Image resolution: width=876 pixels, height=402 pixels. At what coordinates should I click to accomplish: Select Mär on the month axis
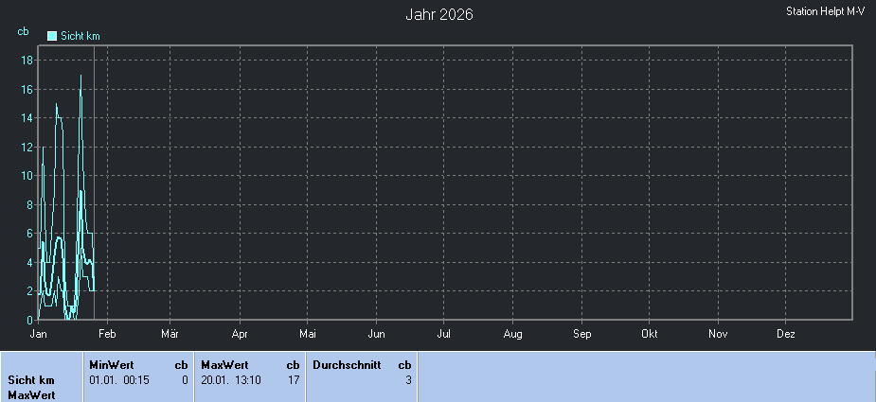pyautogui.click(x=170, y=334)
